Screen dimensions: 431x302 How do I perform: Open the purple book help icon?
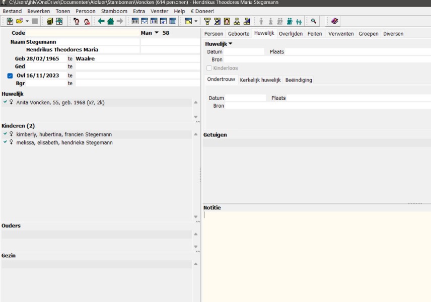(335, 21)
